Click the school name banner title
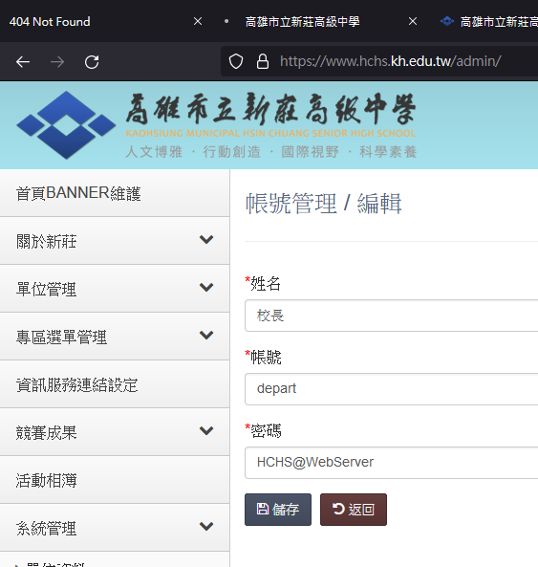Viewport: 538px width, 567px height. coord(271,108)
